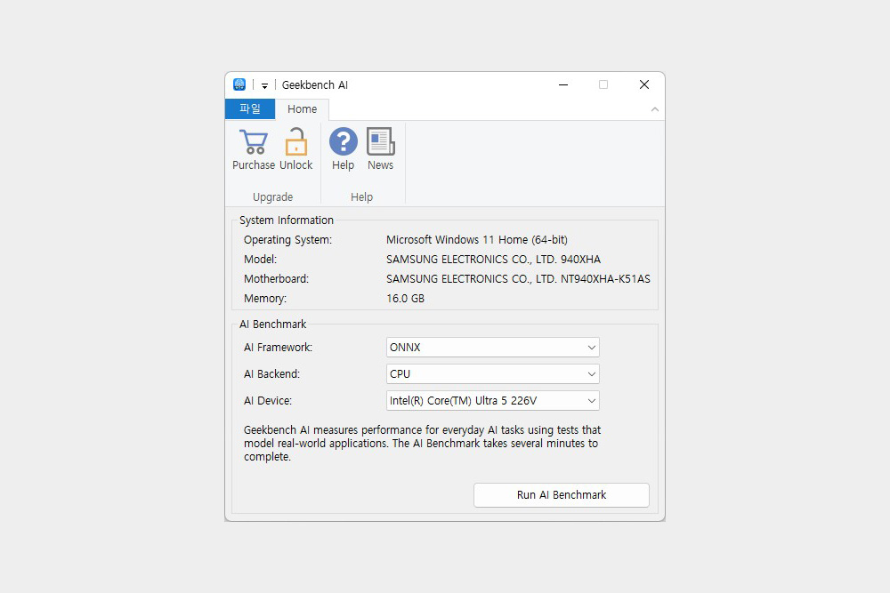Click the 'Memory:' label
The image size is (890, 593).
265,299
